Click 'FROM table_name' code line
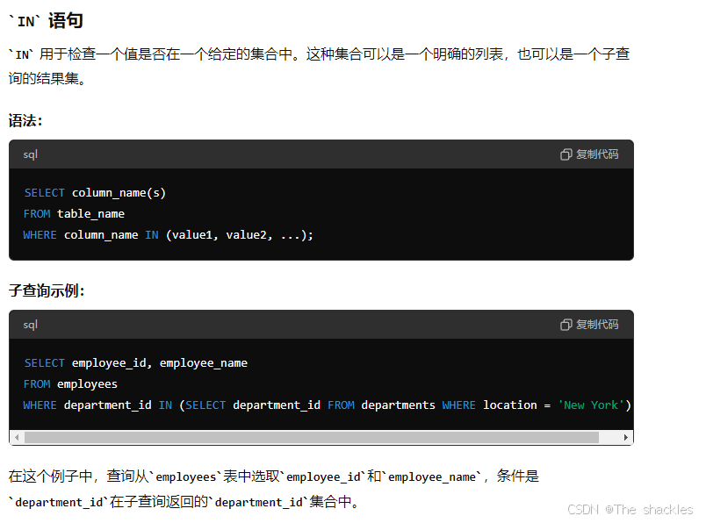The height and width of the screenshot is (523, 706). (74, 214)
